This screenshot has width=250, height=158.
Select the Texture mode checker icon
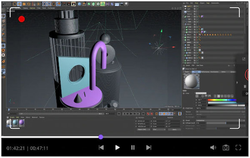pyautogui.click(x=4, y=21)
